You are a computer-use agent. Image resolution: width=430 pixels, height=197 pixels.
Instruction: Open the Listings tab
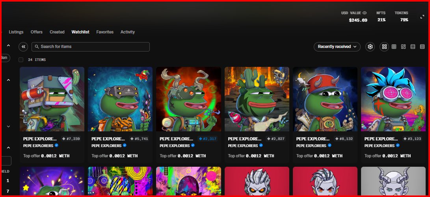[x=16, y=32]
